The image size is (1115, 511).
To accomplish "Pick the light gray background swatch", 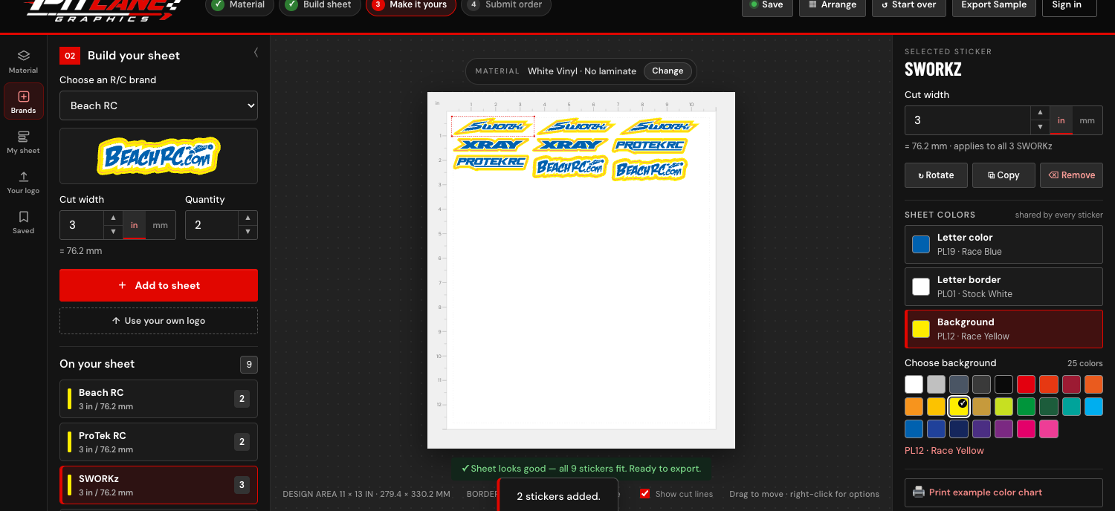I will [936, 384].
